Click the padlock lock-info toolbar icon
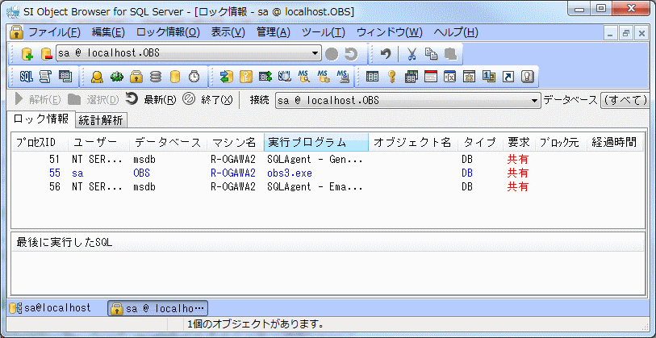The height and width of the screenshot is (338, 656). (136, 77)
